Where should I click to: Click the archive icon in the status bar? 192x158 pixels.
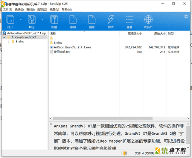(125, 153)
